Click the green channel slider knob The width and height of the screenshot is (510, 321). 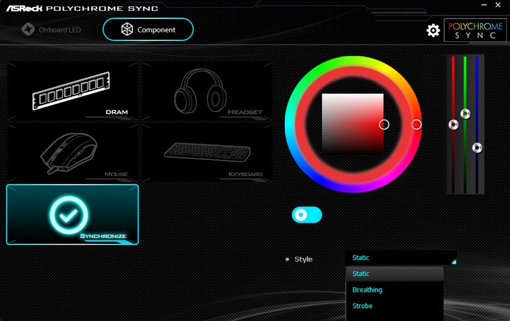465,114
